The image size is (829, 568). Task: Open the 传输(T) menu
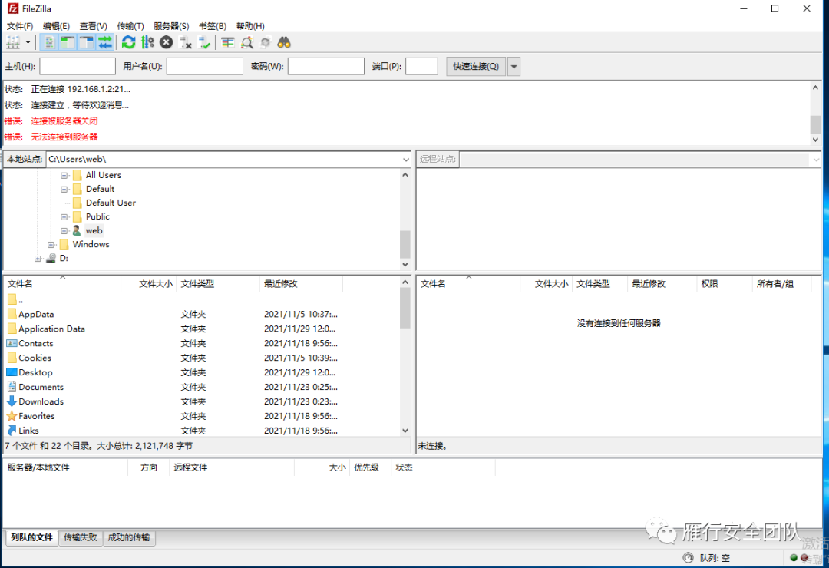pos(130,26)
